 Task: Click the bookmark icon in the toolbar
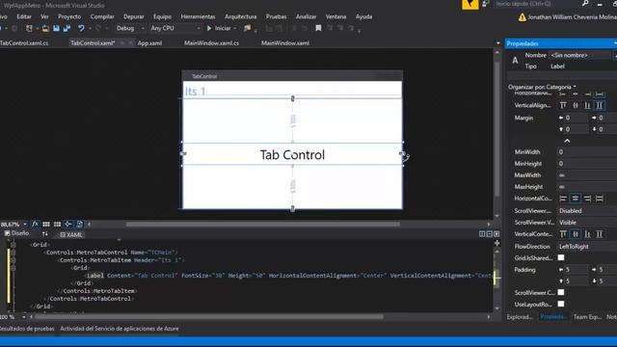click(x=318, y=28)
